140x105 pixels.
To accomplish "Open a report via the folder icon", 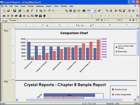I will (x=8, y=11).
